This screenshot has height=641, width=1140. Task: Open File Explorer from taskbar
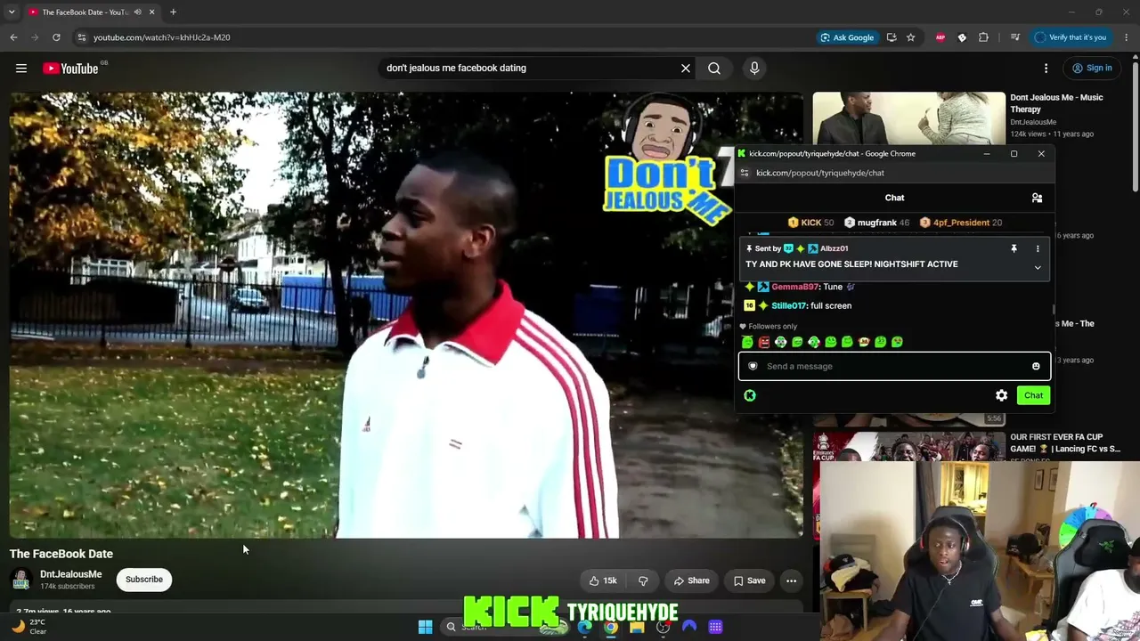pyautogui.click(x=637, y=627)
